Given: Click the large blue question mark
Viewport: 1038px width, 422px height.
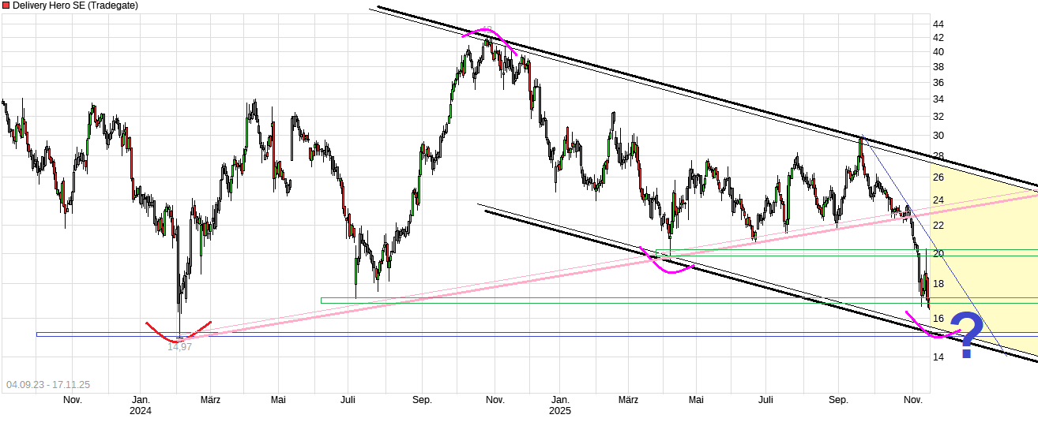Looking at the screenshot, I should pyautogui.click(x=967, y=335).
